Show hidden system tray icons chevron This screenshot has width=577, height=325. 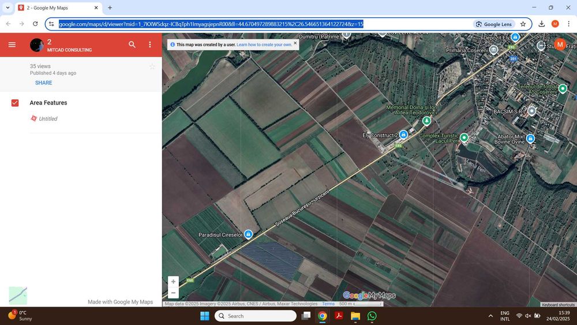pyautogui.click(x=490, y=316)
